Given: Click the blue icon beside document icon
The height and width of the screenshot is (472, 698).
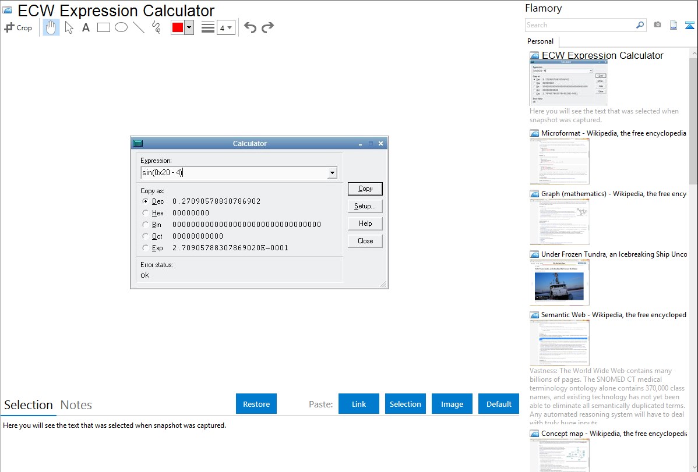Looking at the screenshot, I should click(689, 25).
